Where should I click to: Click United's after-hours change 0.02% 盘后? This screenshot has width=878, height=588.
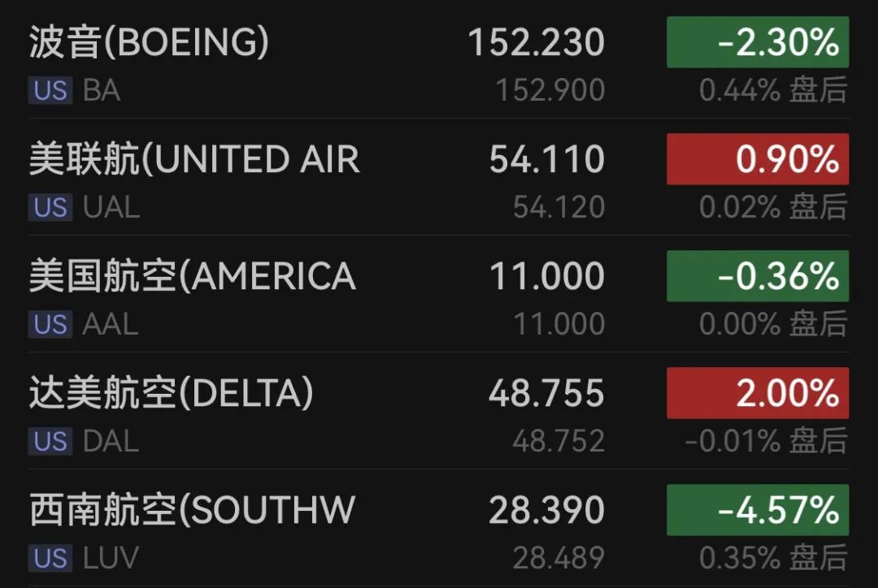coord(772,207)
